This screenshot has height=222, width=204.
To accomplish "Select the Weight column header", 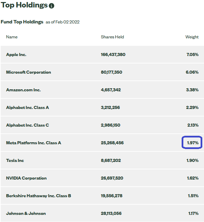I will pos(192,37).
